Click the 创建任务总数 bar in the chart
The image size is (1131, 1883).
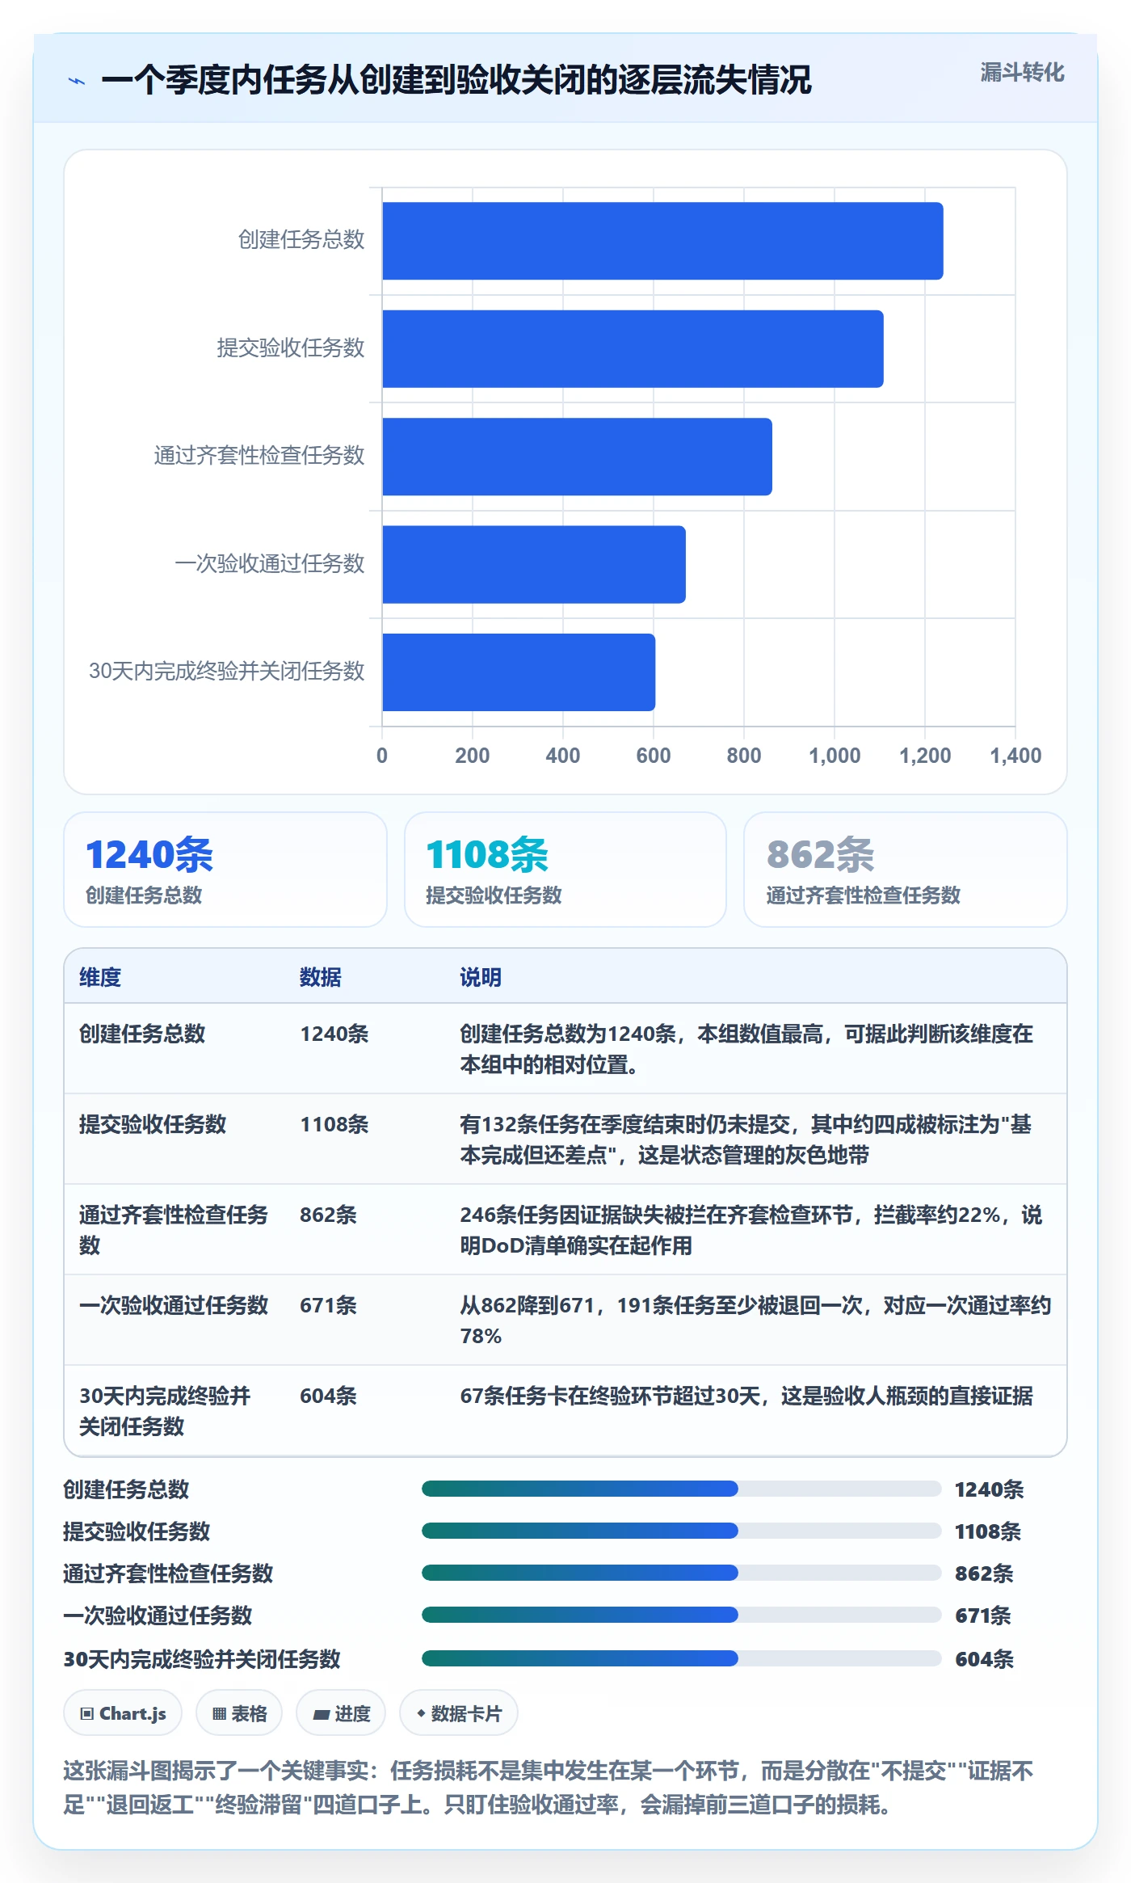[662, 241]
